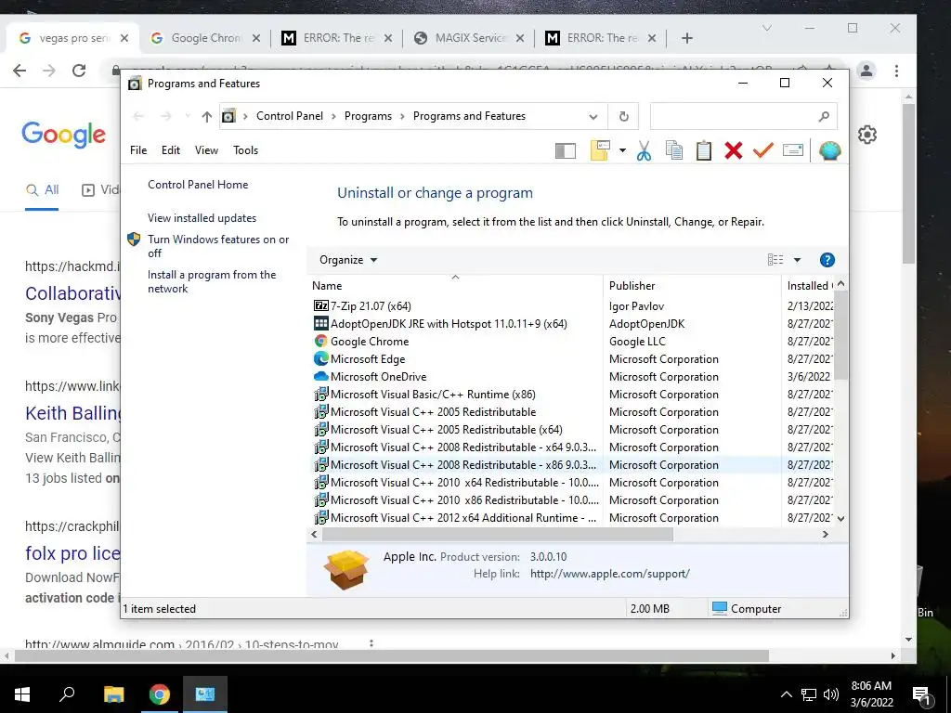The width and height of the screenshot is (951, 713).
Task: Open Chrome three-dot menu
Action: click(x=896, y=71)
